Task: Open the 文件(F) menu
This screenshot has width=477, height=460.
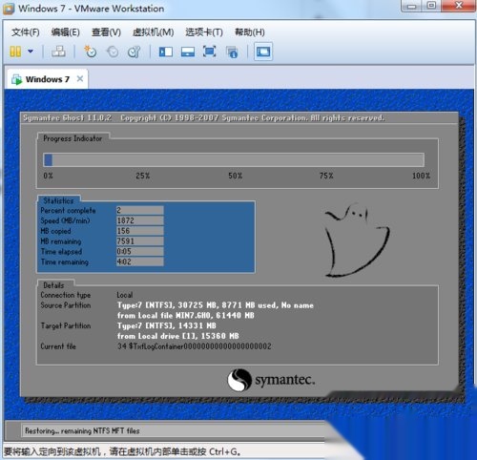Action: click(26, 32)
